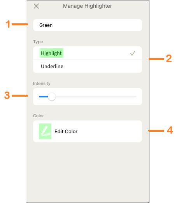Click the Type section label
This screenshot has width=177, height=203.
click(x=38, y=42)
